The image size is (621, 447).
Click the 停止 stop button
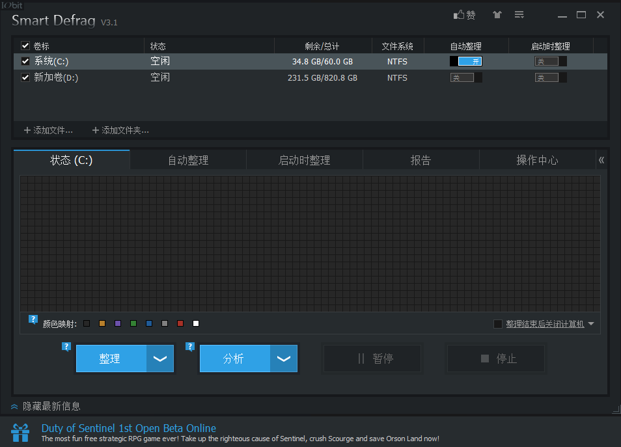pos(496,359)
